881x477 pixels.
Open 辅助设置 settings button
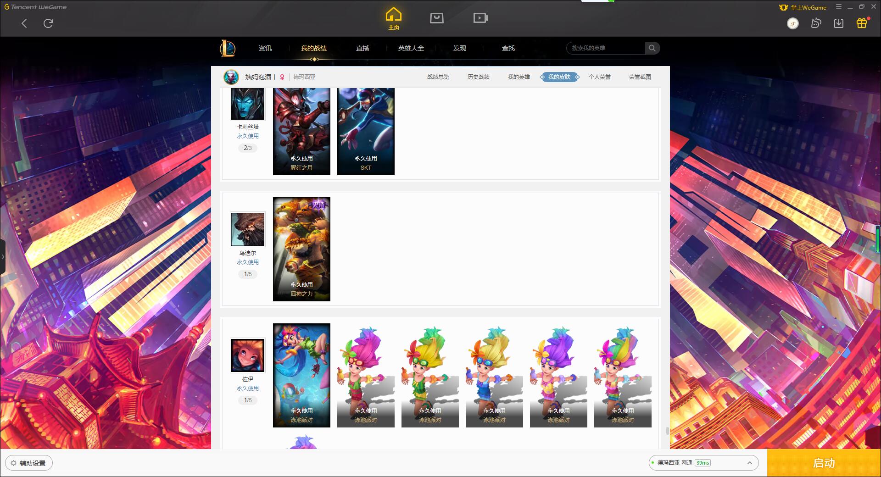(29, 463)
